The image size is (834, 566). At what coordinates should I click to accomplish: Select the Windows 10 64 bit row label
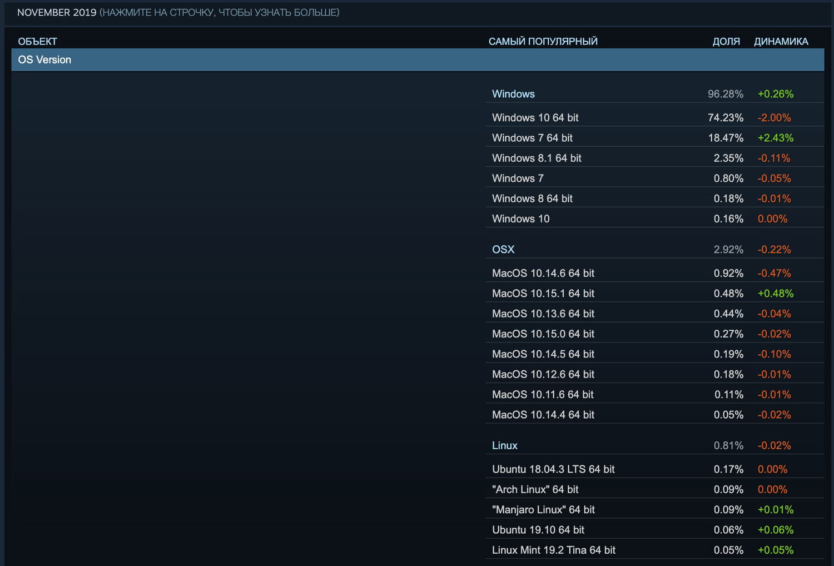click(535, 118)
